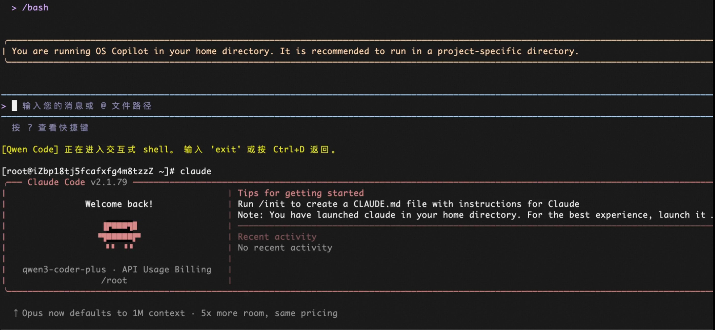
Task: Click the qwen3-coder-plus model label
Action: (x=64, y=269)
